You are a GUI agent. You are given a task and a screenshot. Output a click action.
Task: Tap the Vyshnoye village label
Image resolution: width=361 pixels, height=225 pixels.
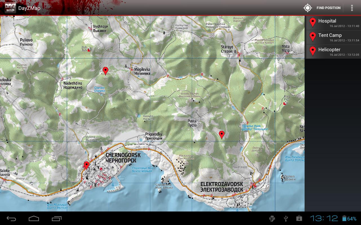[100, 28]
